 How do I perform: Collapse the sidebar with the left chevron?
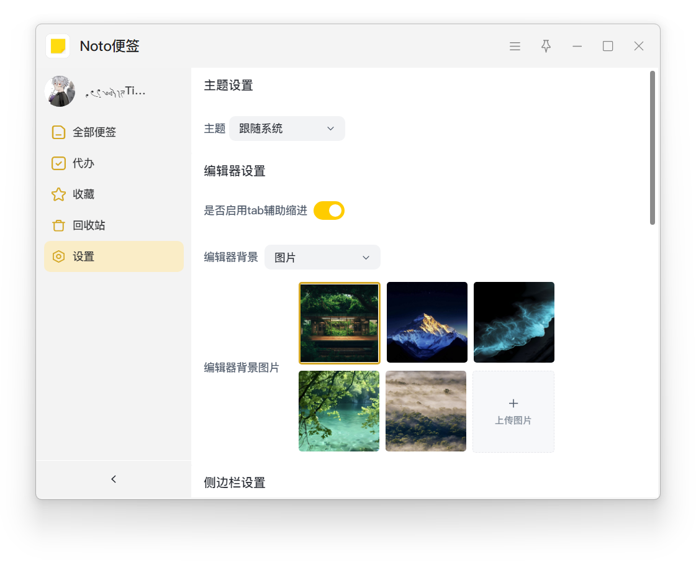[x=114, y=479]
